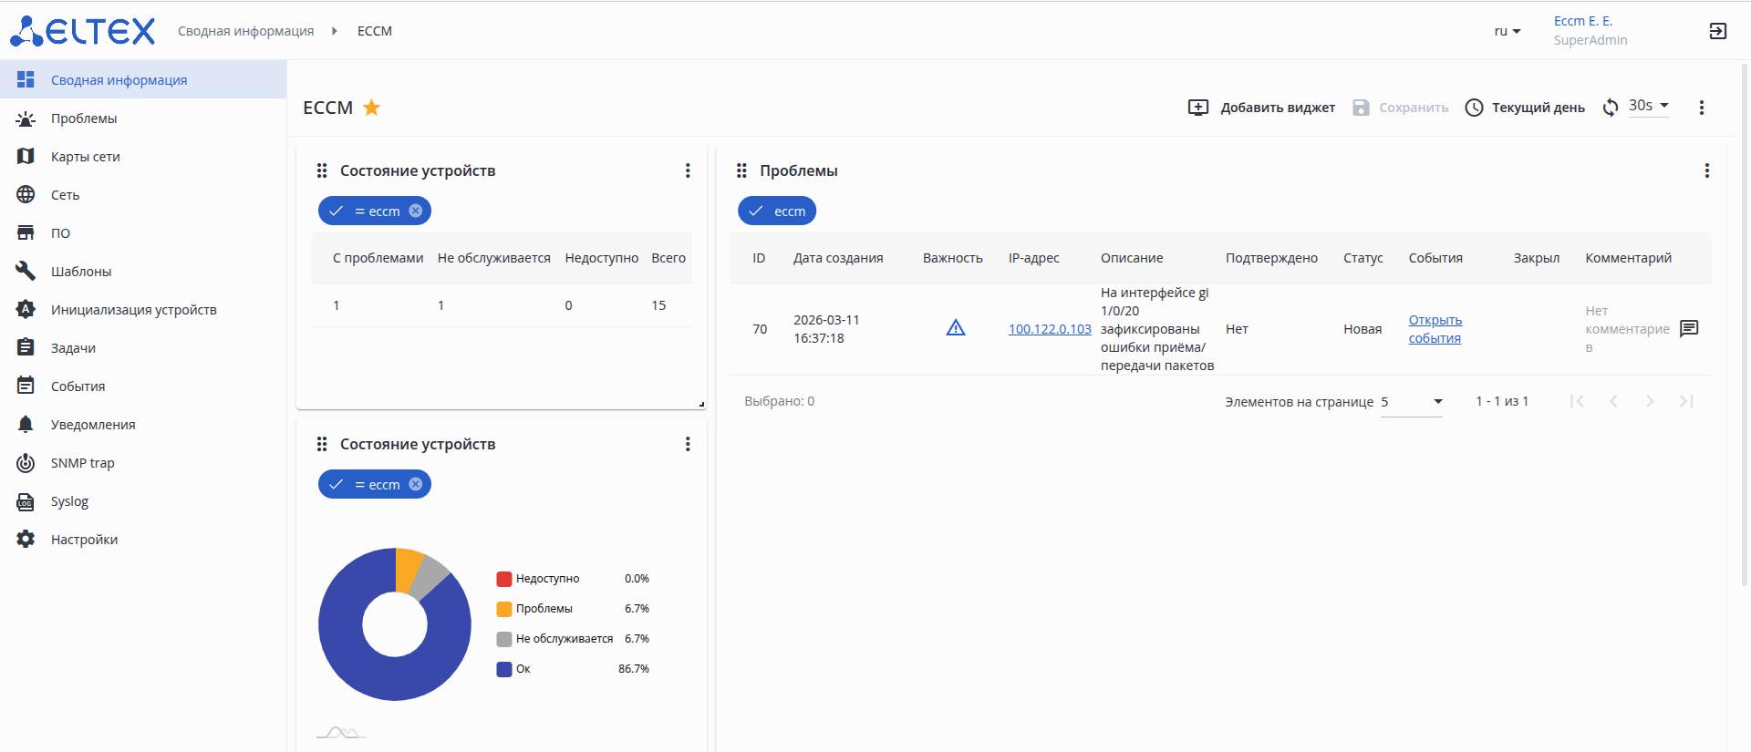
Task: Expand the items per page dropdown
Action: [1412, 401]
